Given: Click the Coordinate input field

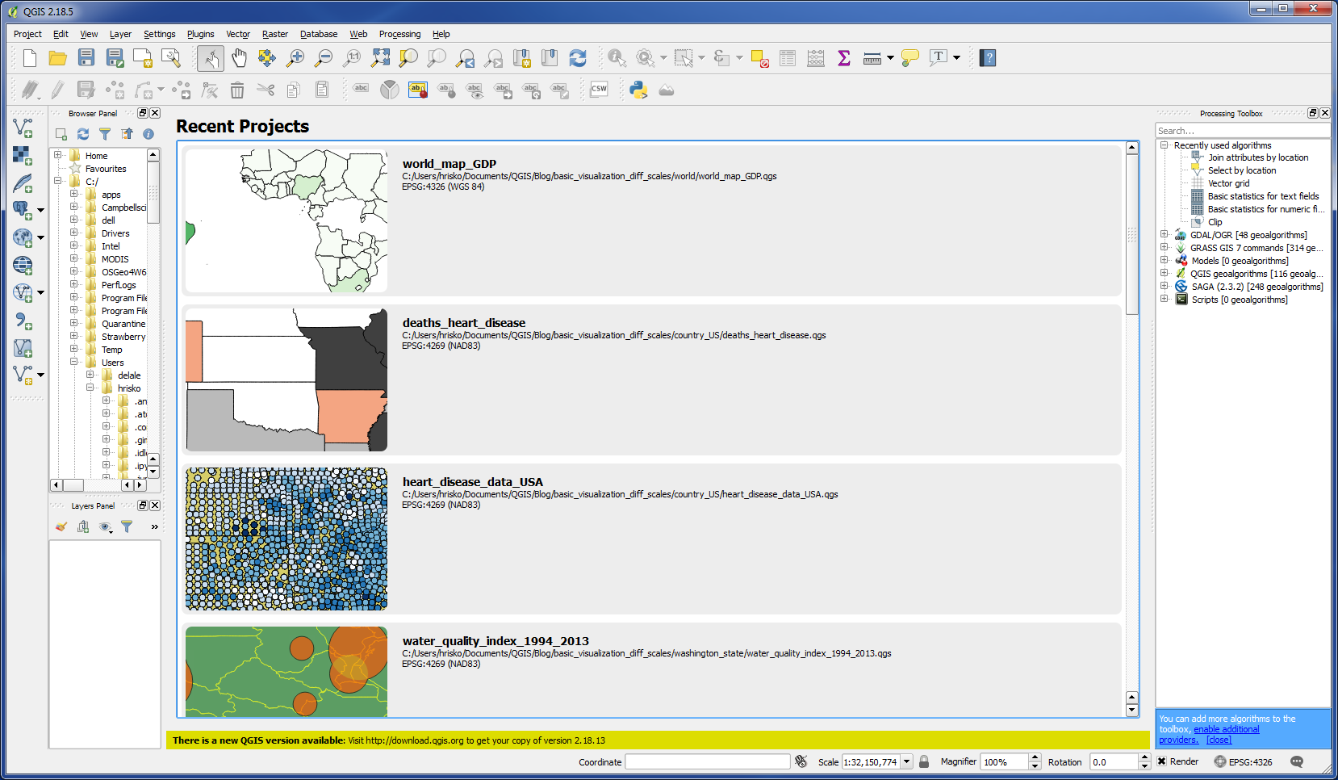Looking at the screenshot, I should 708,761.
